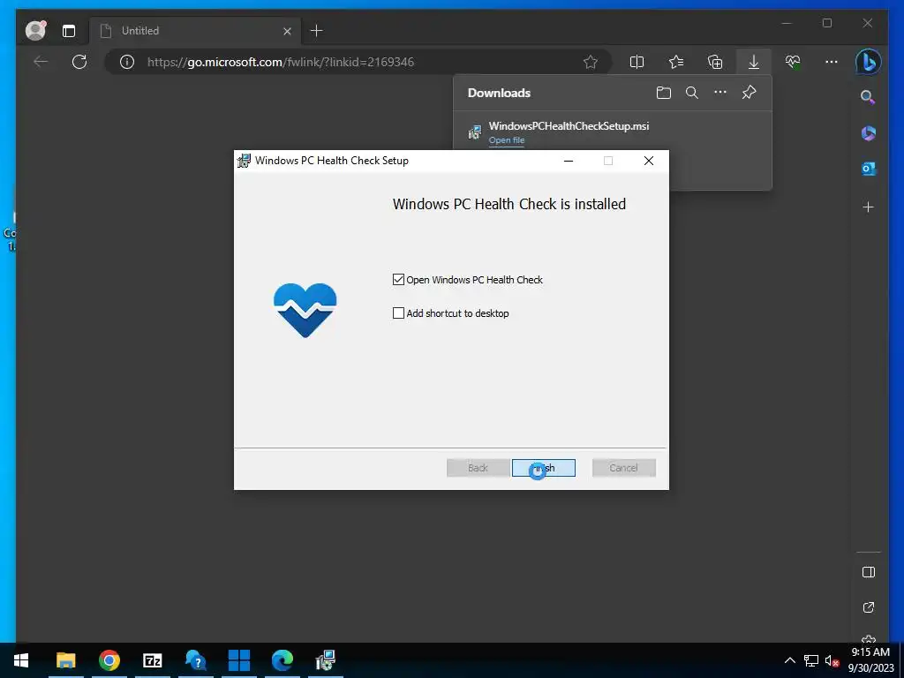Open muted volume tray icon
Image resolution: width=904 pixels, height=678 pixels.
click(832, 660)
